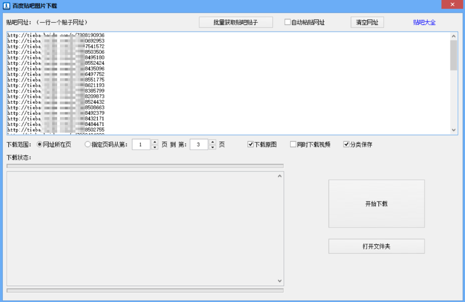Click lower overall progress bar
This screenshot has width=465, height=302.
145,290
